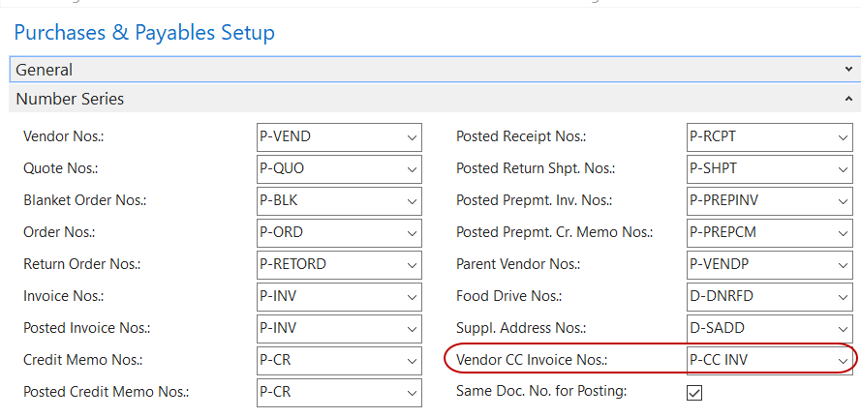
Task: Open the Posted Invoice Nos. dropdown
Action: coord(412,329)
